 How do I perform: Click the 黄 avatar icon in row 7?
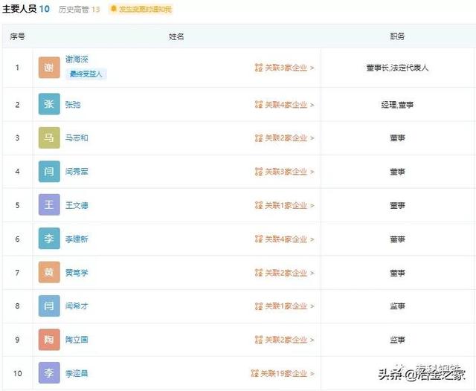click(x=49, y=272)
